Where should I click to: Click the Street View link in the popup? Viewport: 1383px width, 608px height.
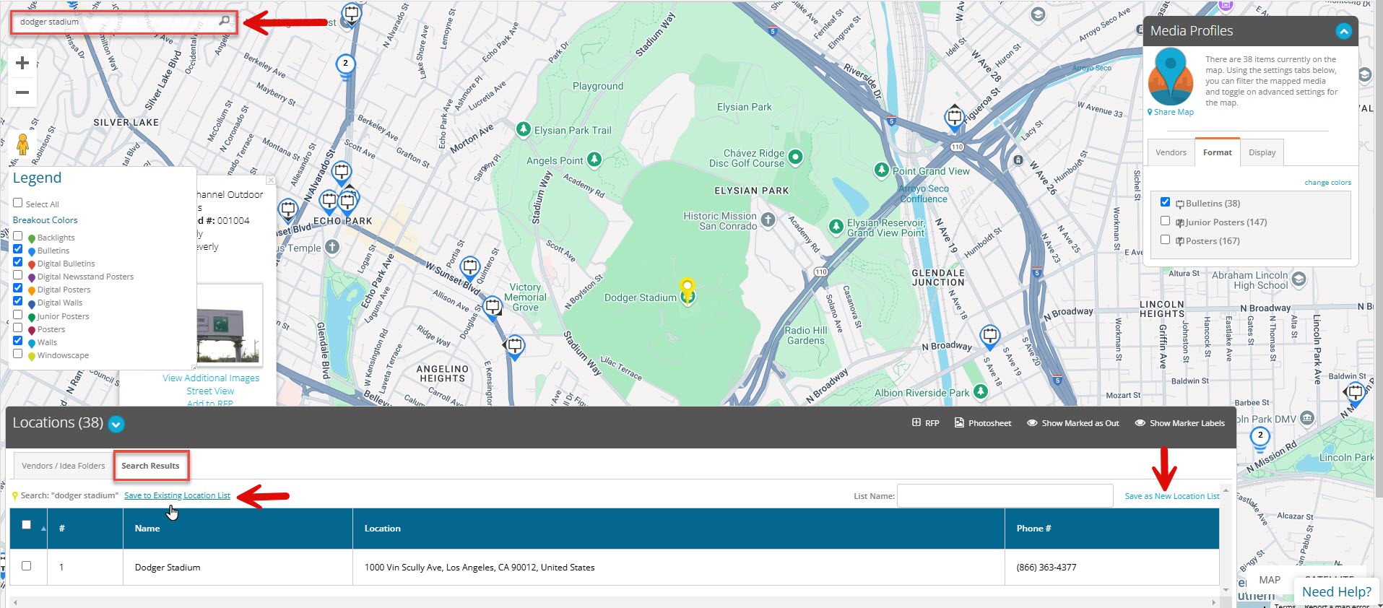point(210,391)
